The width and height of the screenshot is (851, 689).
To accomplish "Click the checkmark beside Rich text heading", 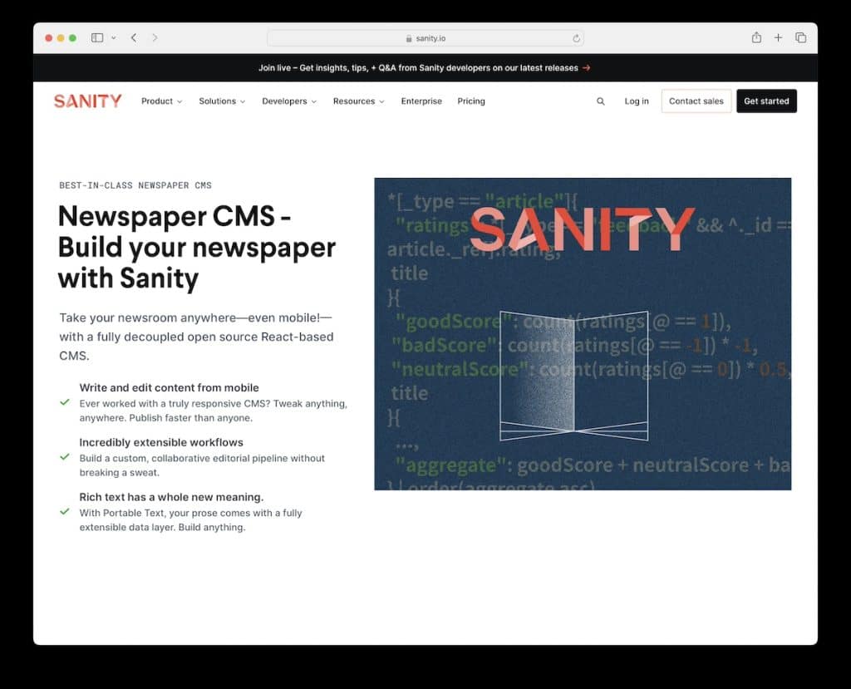I will [x=65, y=511].
